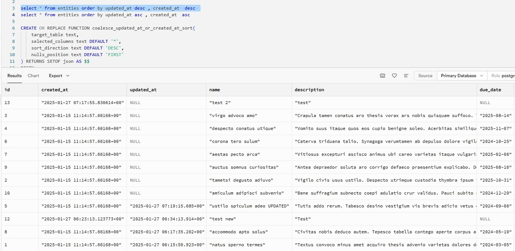Viewport: 515px width, 251px height.
Task: Click the description column header
Action: pyautogui.click(x=309, y=90)
